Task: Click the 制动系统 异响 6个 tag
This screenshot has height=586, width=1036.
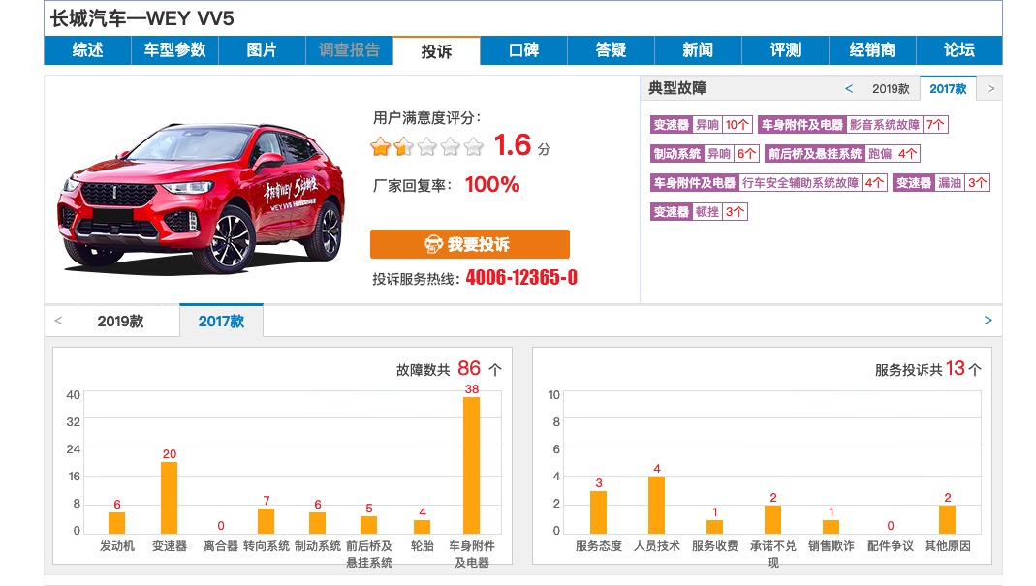Action: (x=705, y=153)
